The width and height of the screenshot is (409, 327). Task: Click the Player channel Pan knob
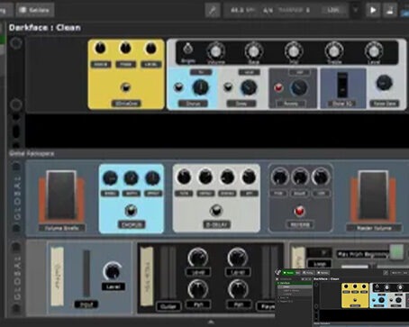(237, 289)
